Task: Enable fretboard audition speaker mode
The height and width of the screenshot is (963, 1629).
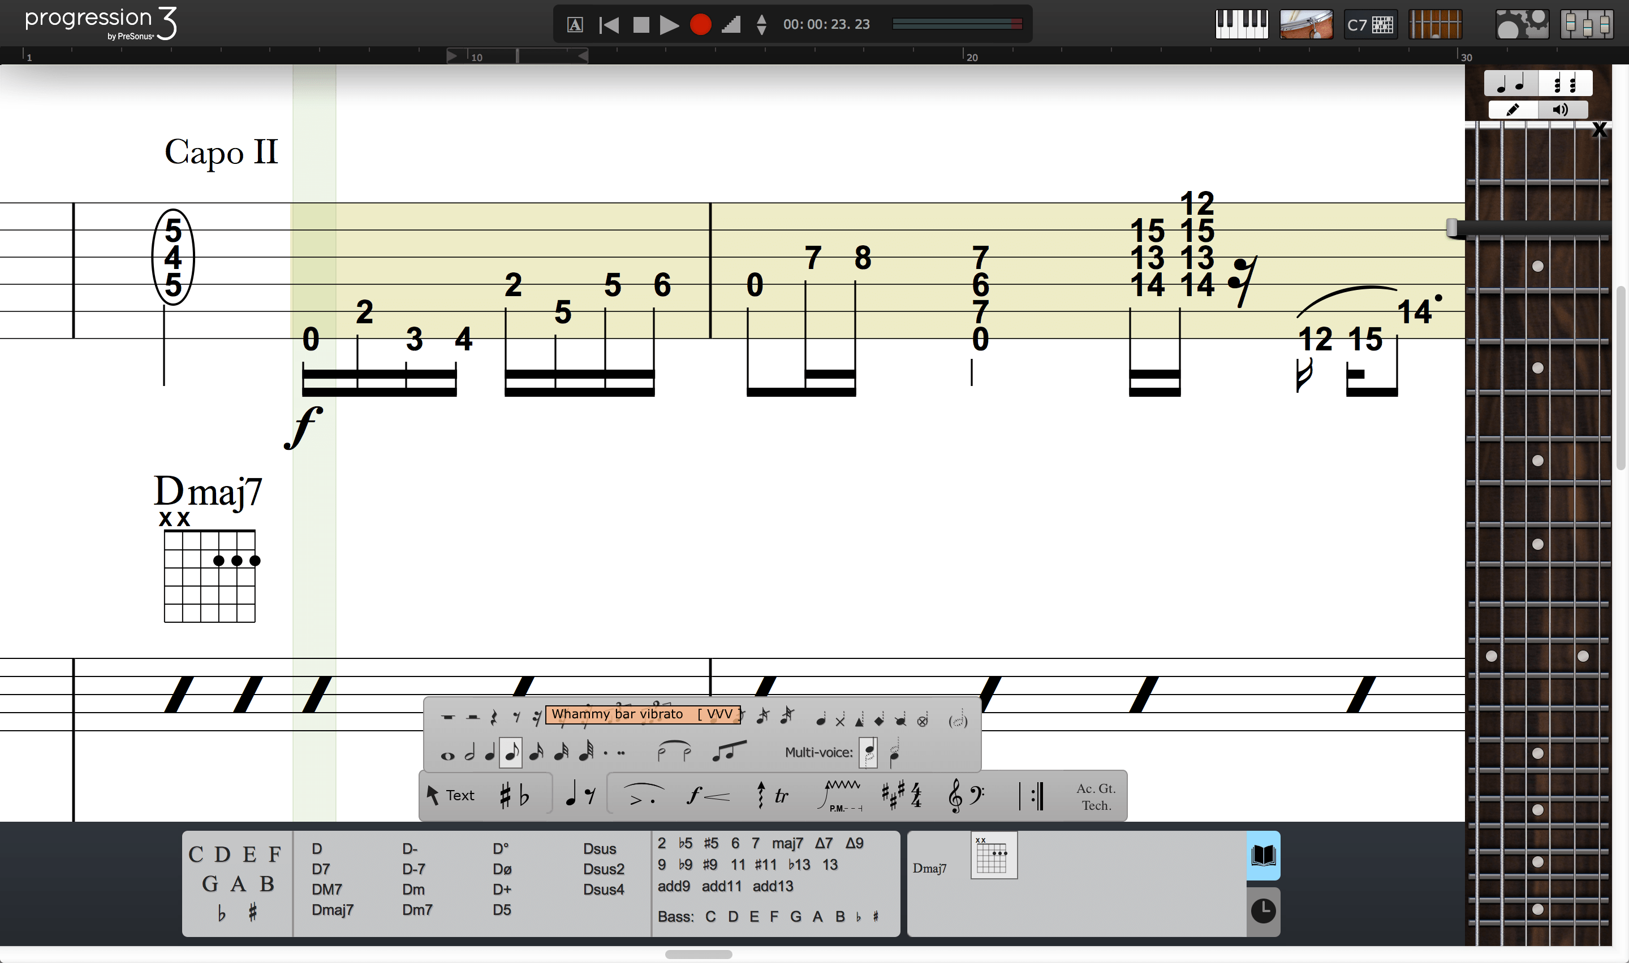Action: [1560, 110]
